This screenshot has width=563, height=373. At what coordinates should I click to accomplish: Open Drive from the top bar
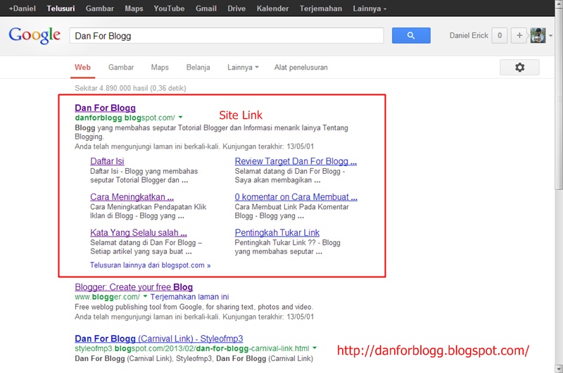coord(236,8)
